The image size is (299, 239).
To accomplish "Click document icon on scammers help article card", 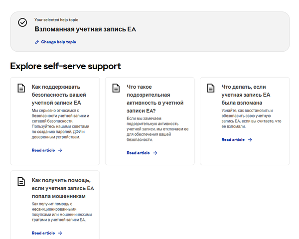I will pyautogui.click(x=21, y=181).
